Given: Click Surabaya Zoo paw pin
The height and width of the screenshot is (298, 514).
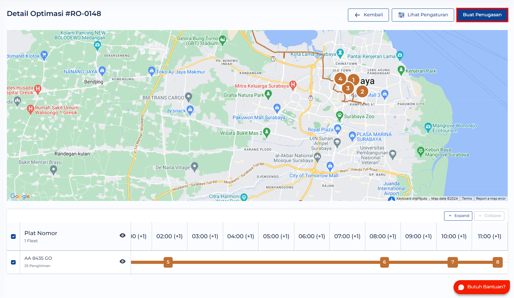Looking at the screenshot, I should coord(339,116).
